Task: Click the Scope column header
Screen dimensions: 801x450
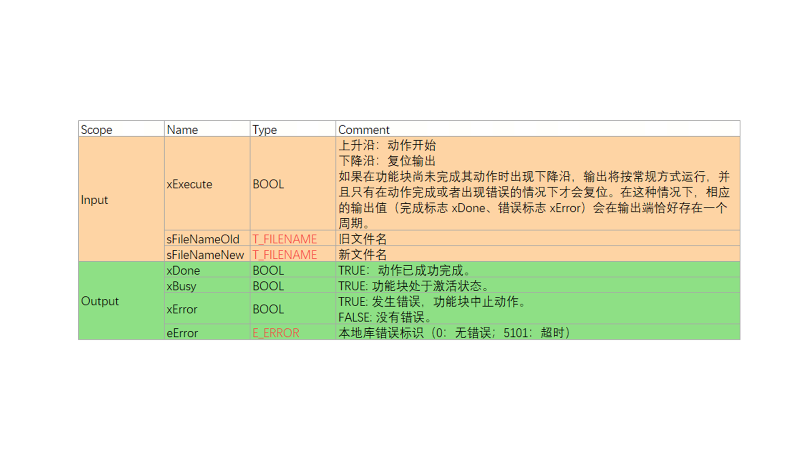Action: (x=96, y=130)
